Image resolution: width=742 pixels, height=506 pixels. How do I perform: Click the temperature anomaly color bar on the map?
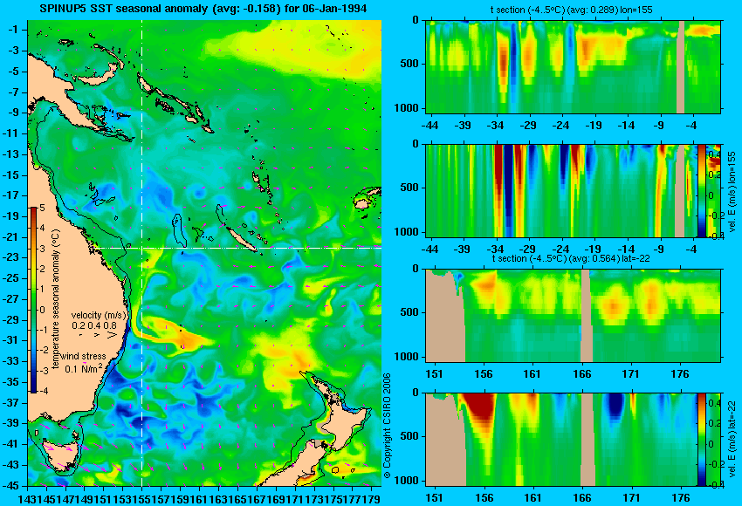tap(33, 300)
